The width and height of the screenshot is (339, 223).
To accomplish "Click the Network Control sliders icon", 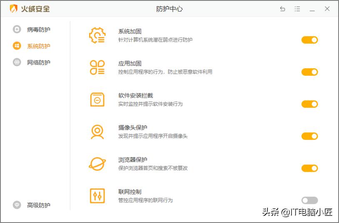I will pos(97,196).
